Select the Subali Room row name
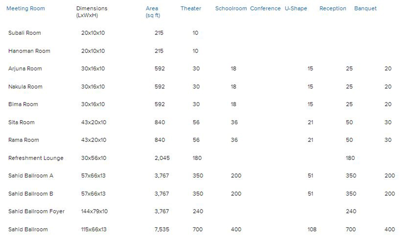Viewport: 417px width, 243px height. [x=25, y=33]
